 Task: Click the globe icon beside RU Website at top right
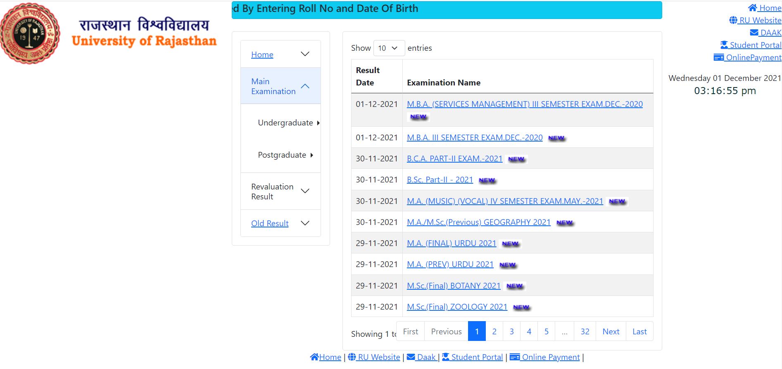pyautogui.click(x=733, y=20)
